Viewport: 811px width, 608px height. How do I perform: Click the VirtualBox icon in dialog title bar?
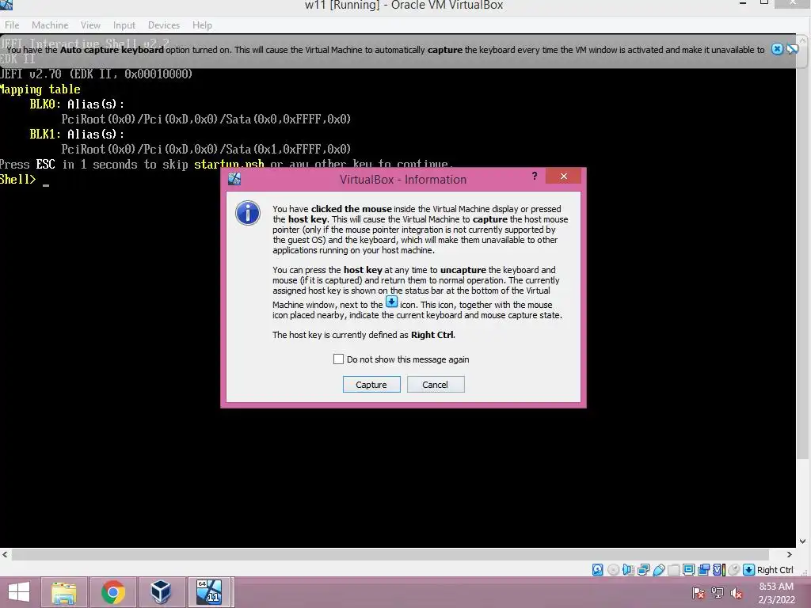(x=234, y=180)
